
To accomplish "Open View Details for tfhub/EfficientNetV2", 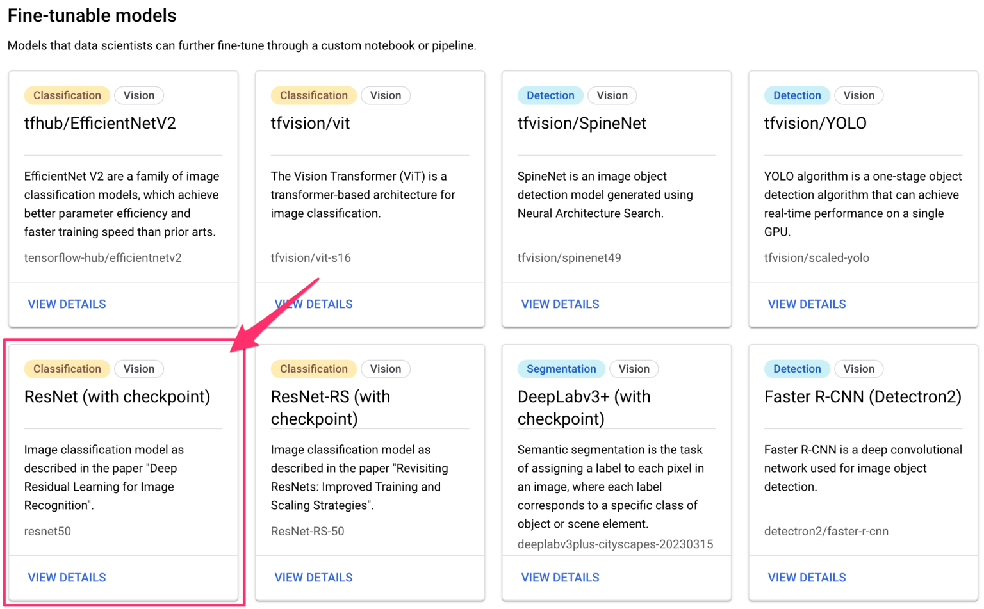I will tap(67, 304).
